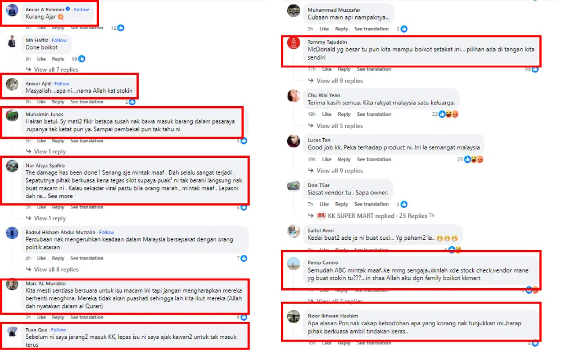Show the 1 reply under Muhaimin Junos's comment
The height and width of the screenshot is (350, 562).
(50, 152)
